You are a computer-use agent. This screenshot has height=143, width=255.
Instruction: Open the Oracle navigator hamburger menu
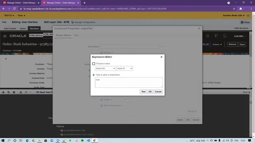coord(5,36)
